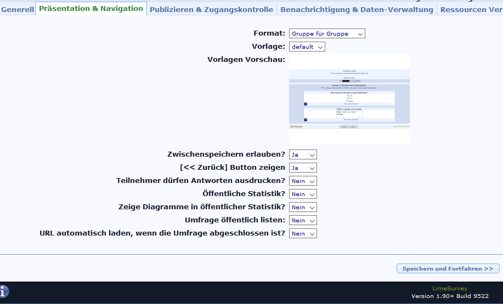Go to the Publizieren & Zugangskontrolle tab
503x304 pixels.
pos(211,9)
